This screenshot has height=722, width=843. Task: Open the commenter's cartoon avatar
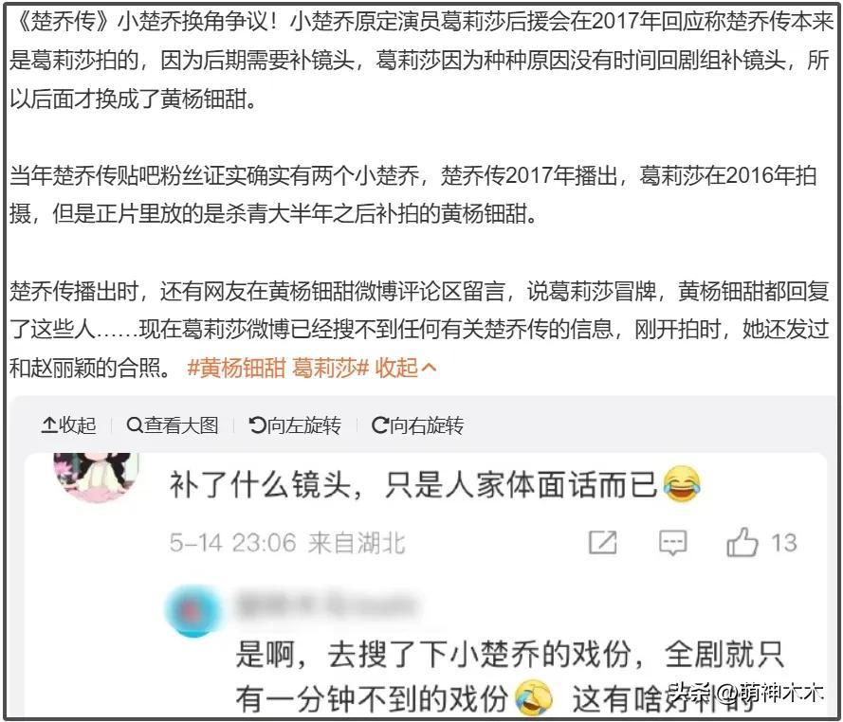click(x=96, y=476)
